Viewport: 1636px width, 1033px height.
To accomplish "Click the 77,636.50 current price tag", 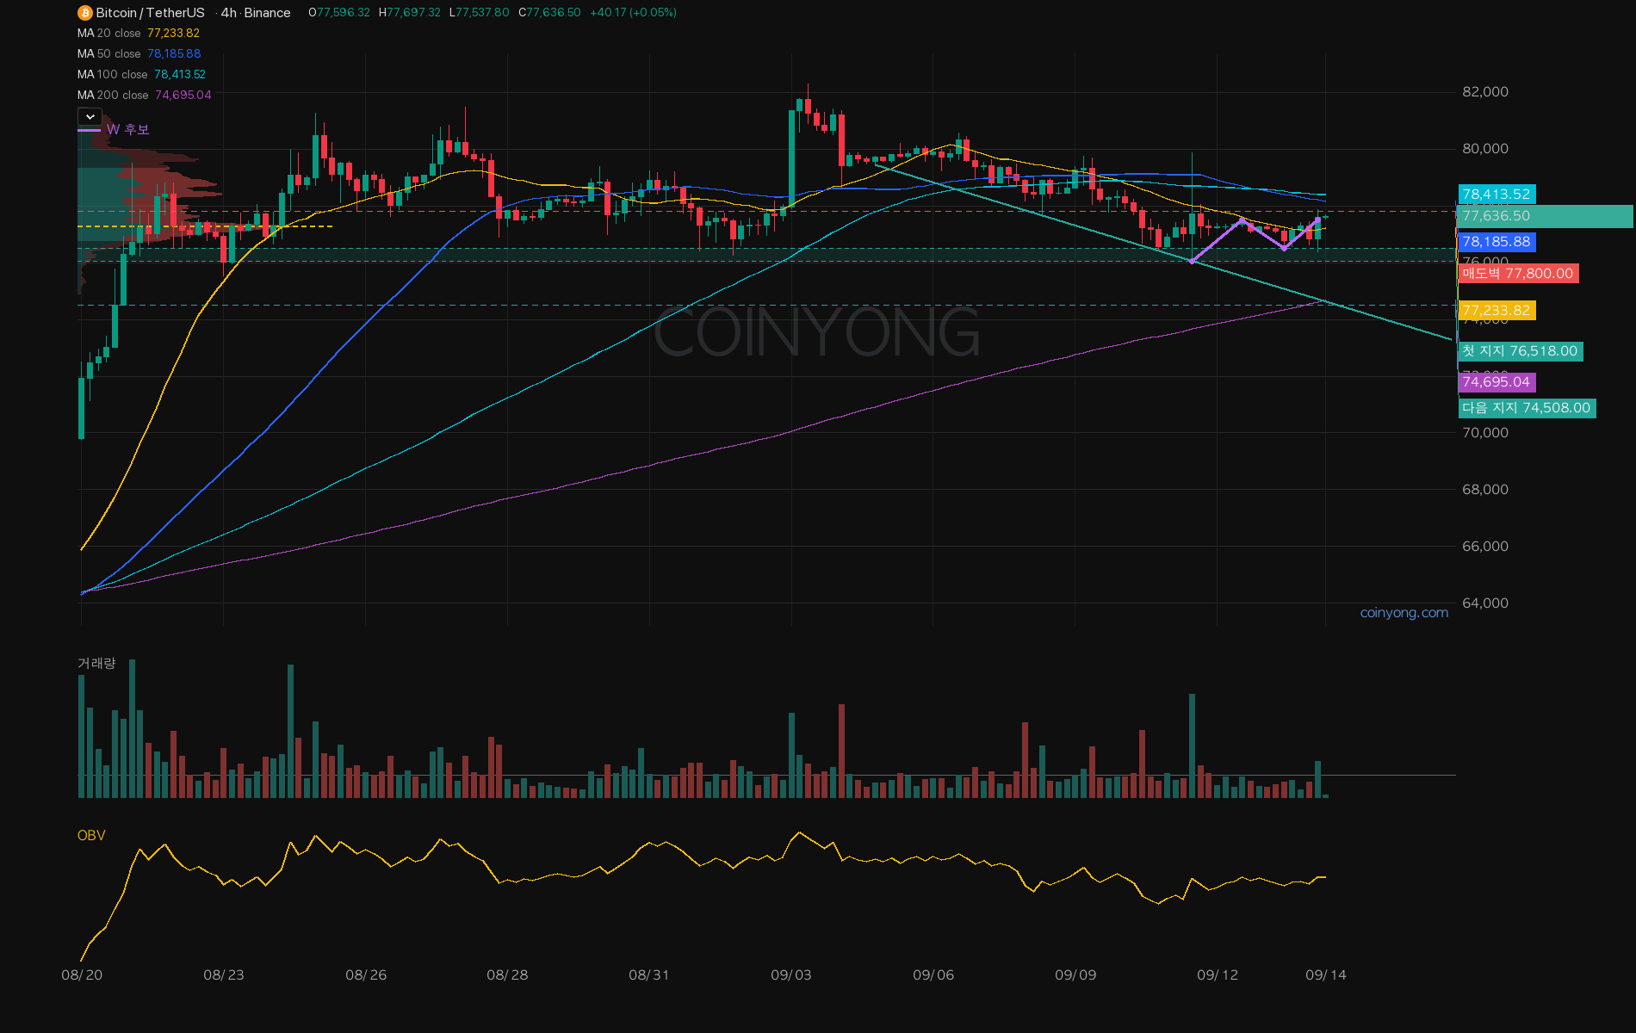I will (1545, 216).
